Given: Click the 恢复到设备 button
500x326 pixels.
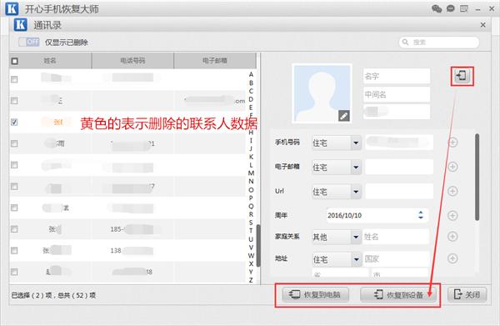Looking at the screenshot, I should (398, 294).
